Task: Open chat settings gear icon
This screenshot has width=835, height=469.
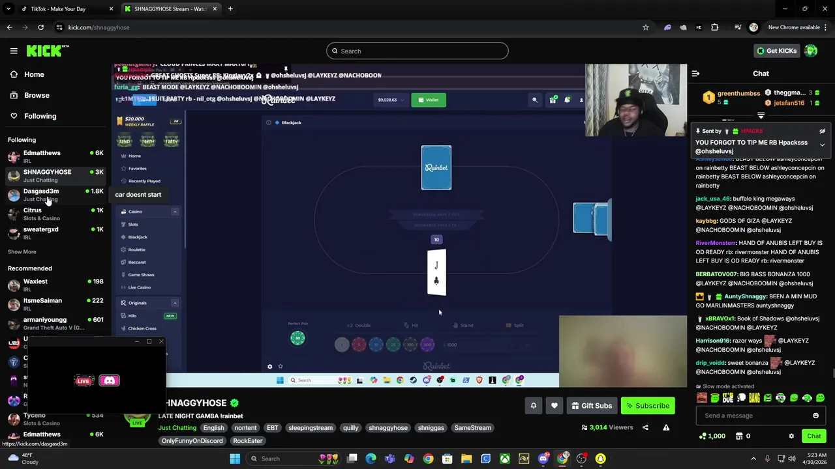Action: 791,436
